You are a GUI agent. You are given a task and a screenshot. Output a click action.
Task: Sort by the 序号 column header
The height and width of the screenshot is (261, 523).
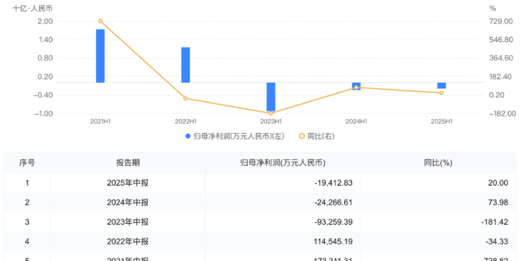(x=27, y=163)
